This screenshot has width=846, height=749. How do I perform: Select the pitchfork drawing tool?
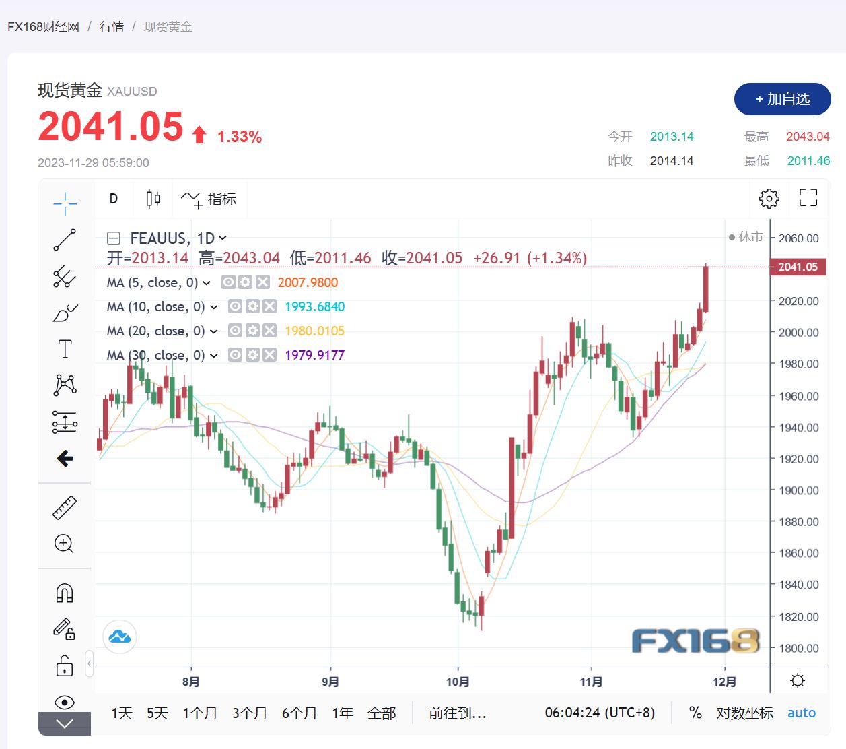coord(65,276)
